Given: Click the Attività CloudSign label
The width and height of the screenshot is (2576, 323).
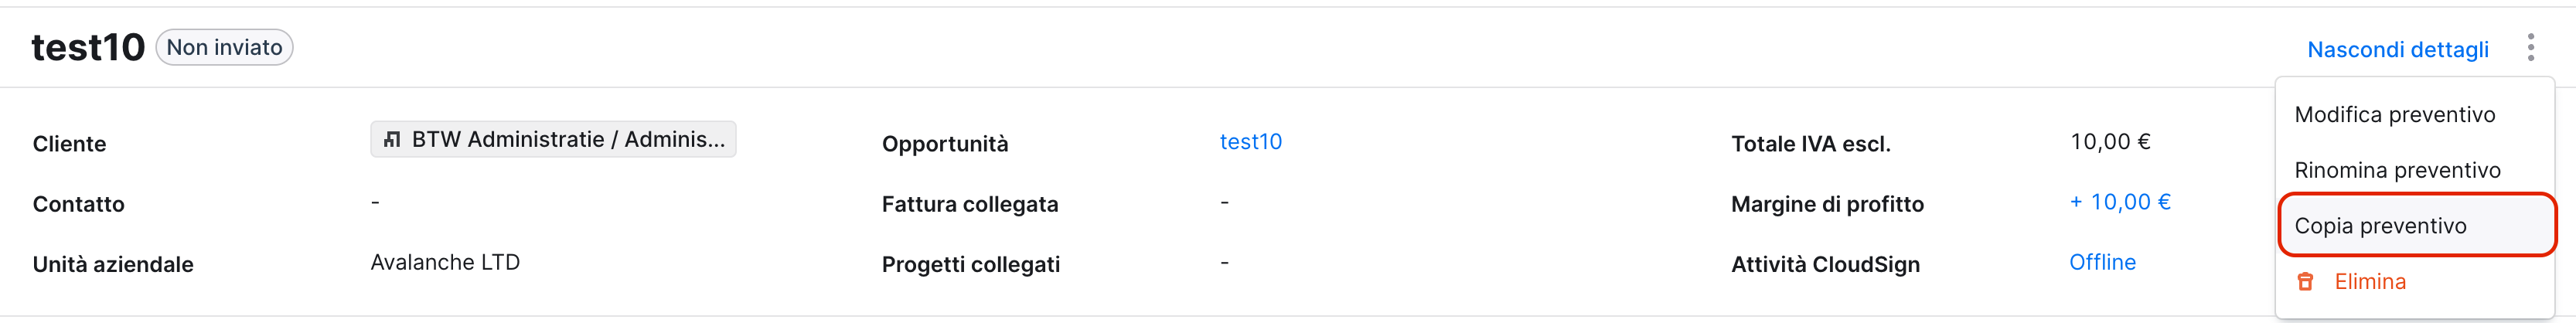Looking at the screenshot, I should point(1825,264).
